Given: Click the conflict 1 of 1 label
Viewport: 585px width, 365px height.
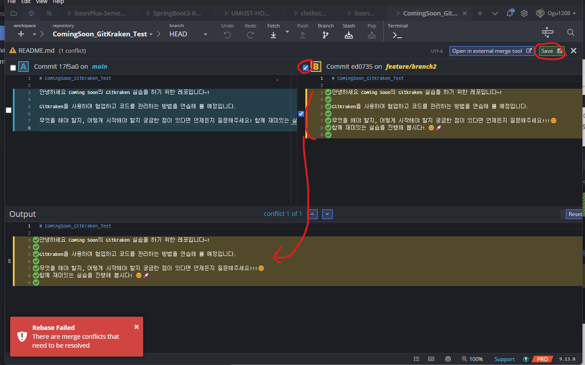Looking at the screenshot, I should pos(283,214).
